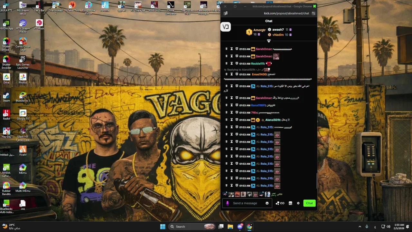This screenshot has height=232, width=412.
Task: Click the purple microphone icon in chat
Action: (x=227, y=203)
